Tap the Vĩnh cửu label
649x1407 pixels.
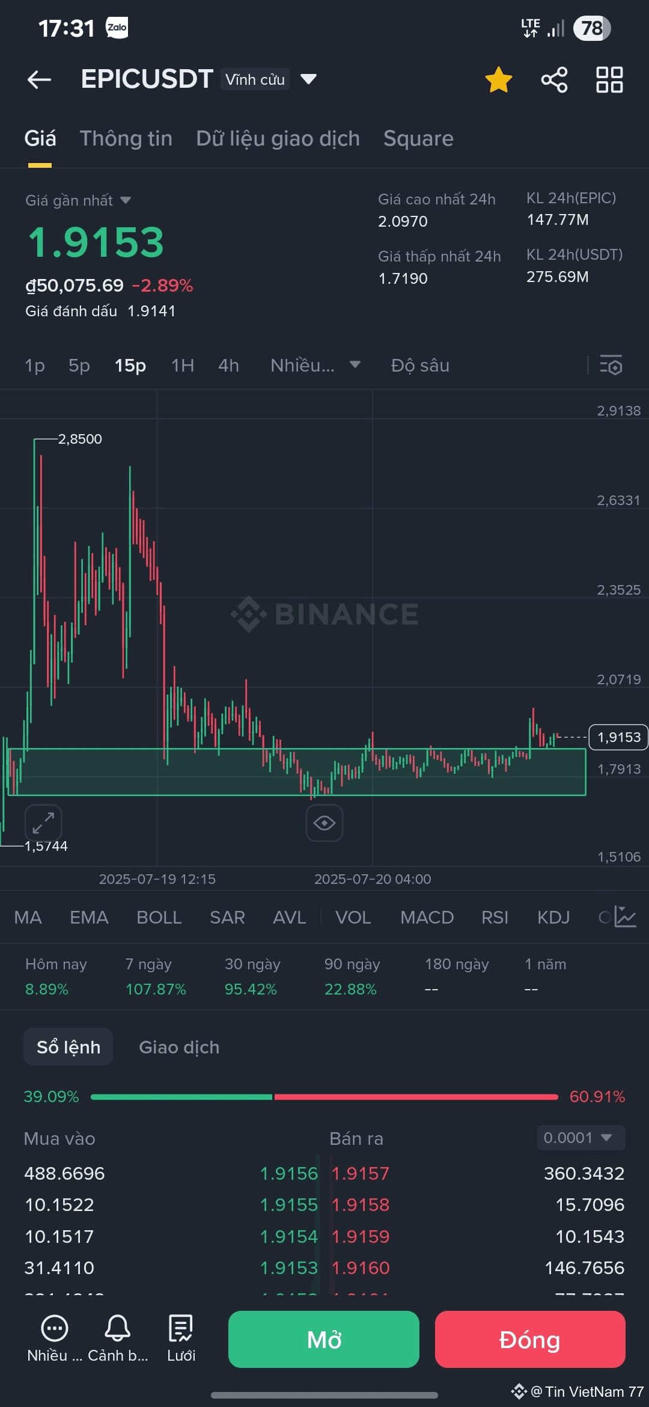(255, 79)
